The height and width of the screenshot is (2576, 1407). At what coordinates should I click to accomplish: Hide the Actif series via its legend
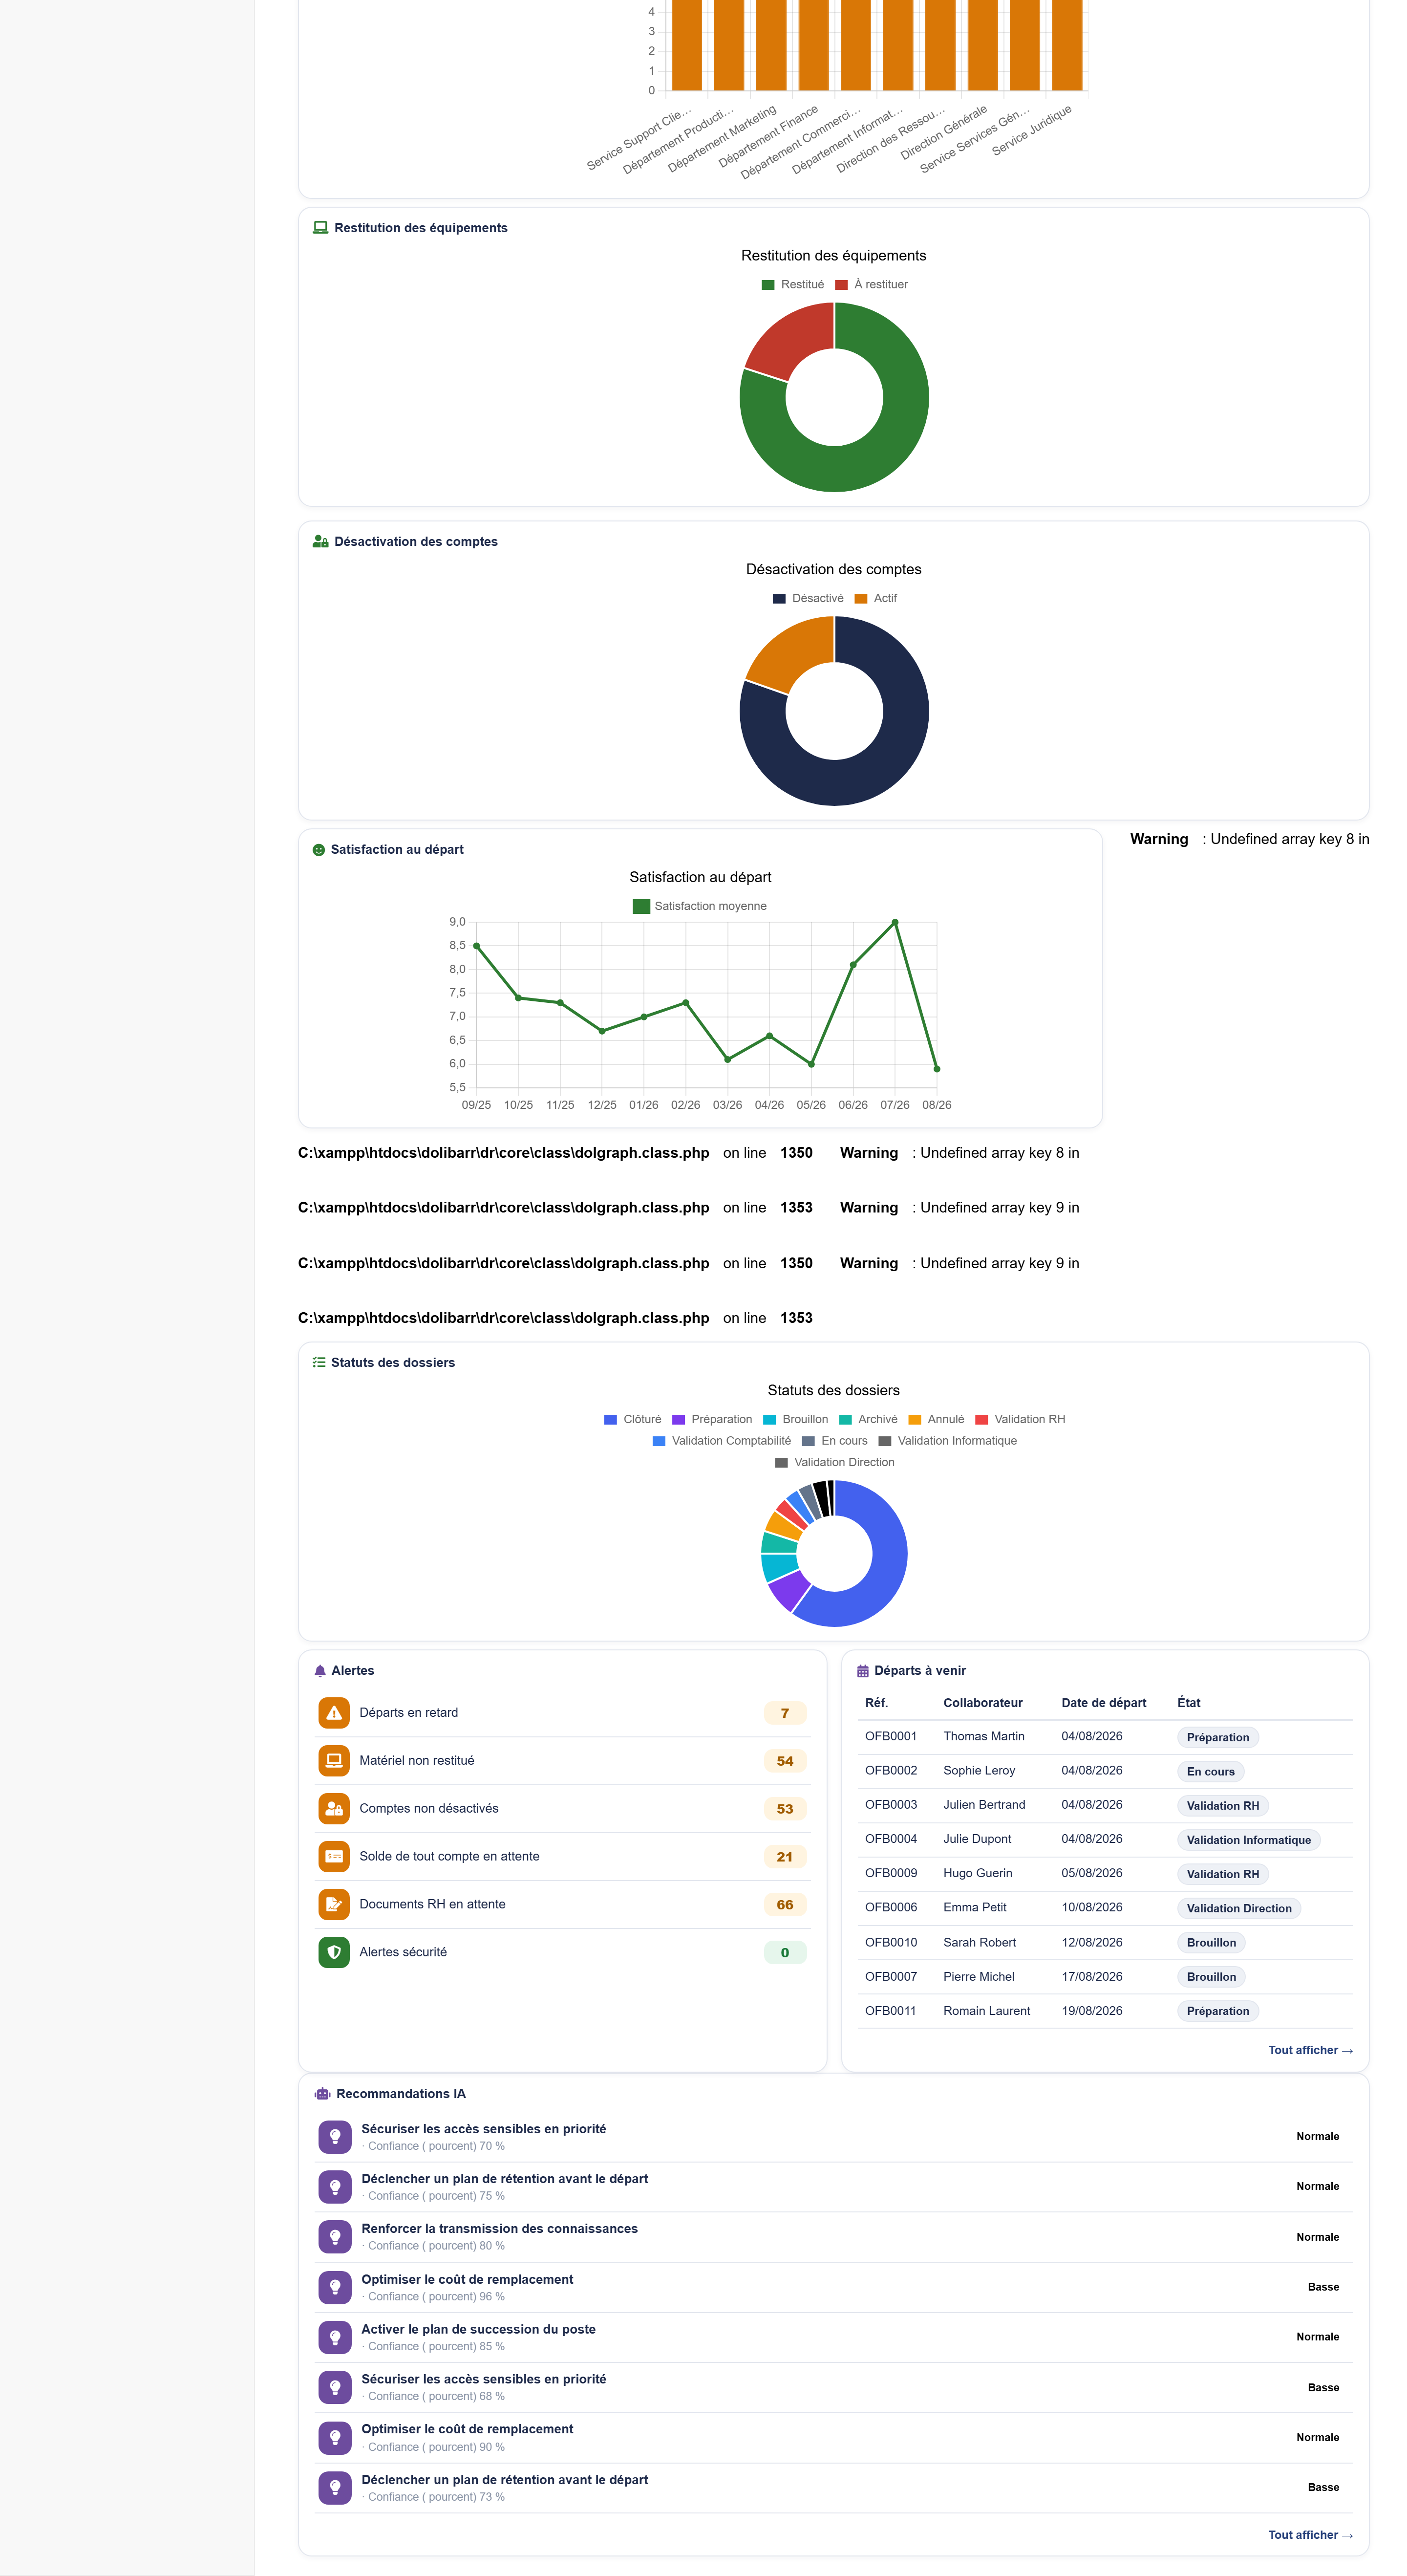(876, 599)
